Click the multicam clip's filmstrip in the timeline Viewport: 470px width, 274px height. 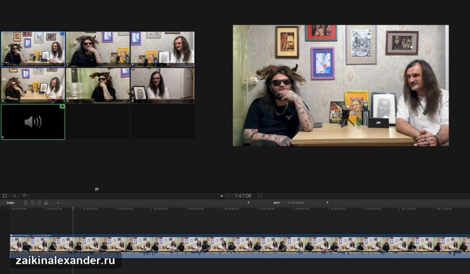coord(240,244)
